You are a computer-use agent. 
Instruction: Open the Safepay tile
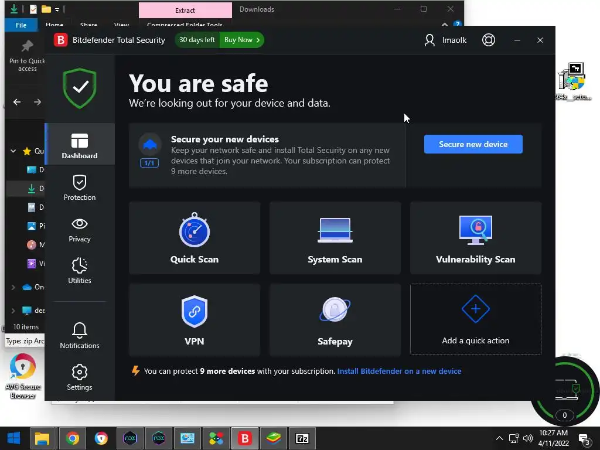(x=335, y=320)
